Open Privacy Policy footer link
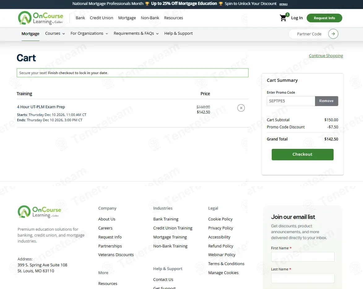This screenshot has width=363, height=289. (221, 228)
